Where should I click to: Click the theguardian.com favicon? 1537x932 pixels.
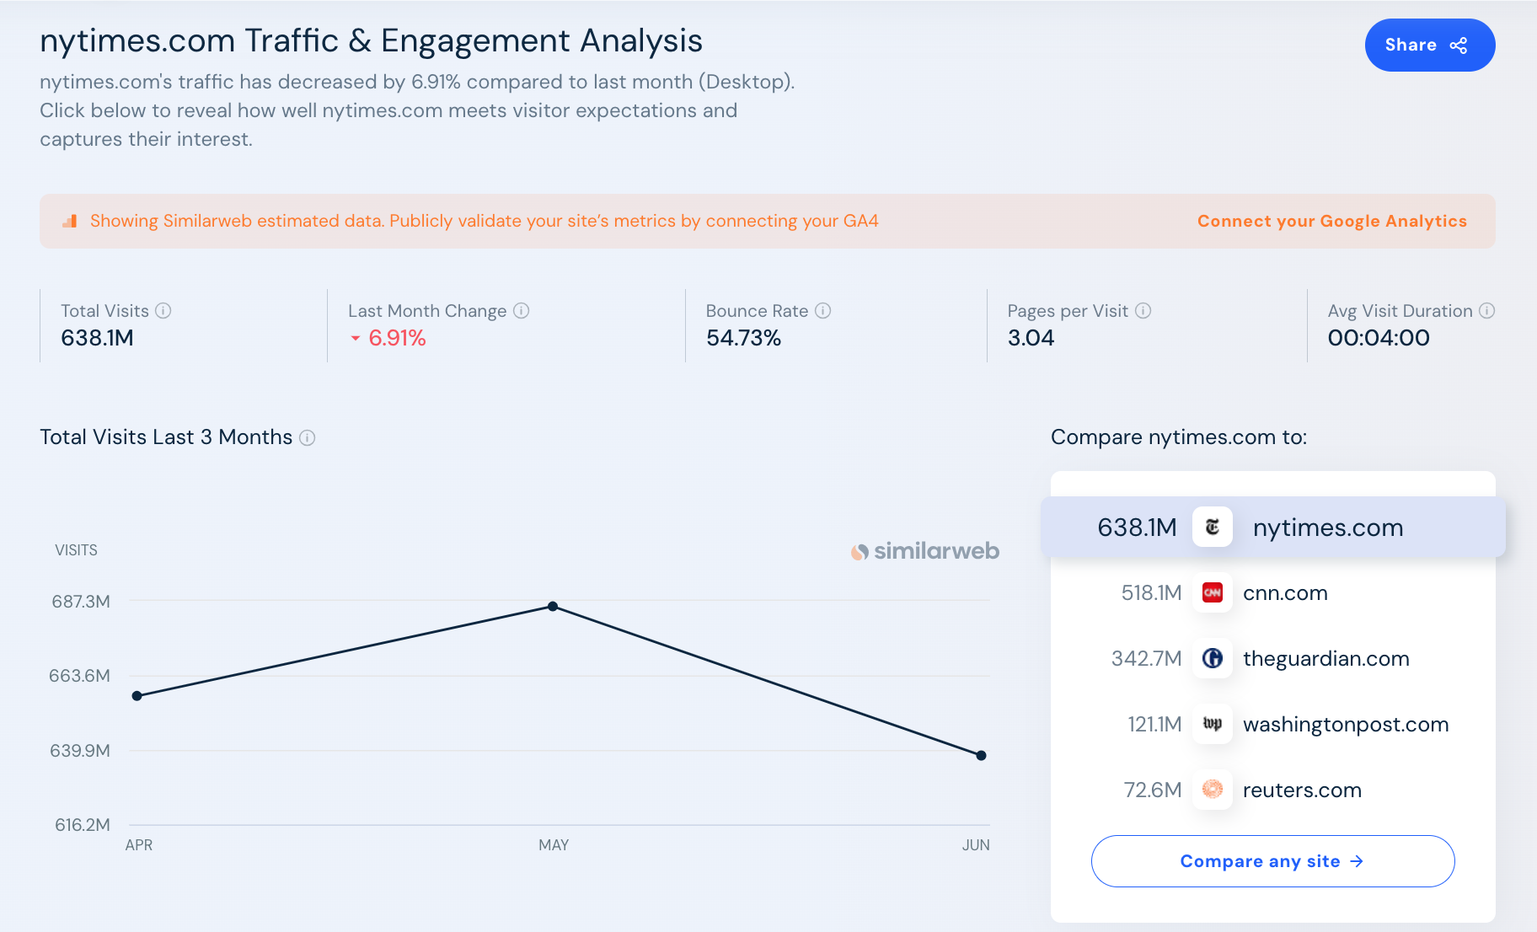pyautogui.click(x=1213, y=659)
